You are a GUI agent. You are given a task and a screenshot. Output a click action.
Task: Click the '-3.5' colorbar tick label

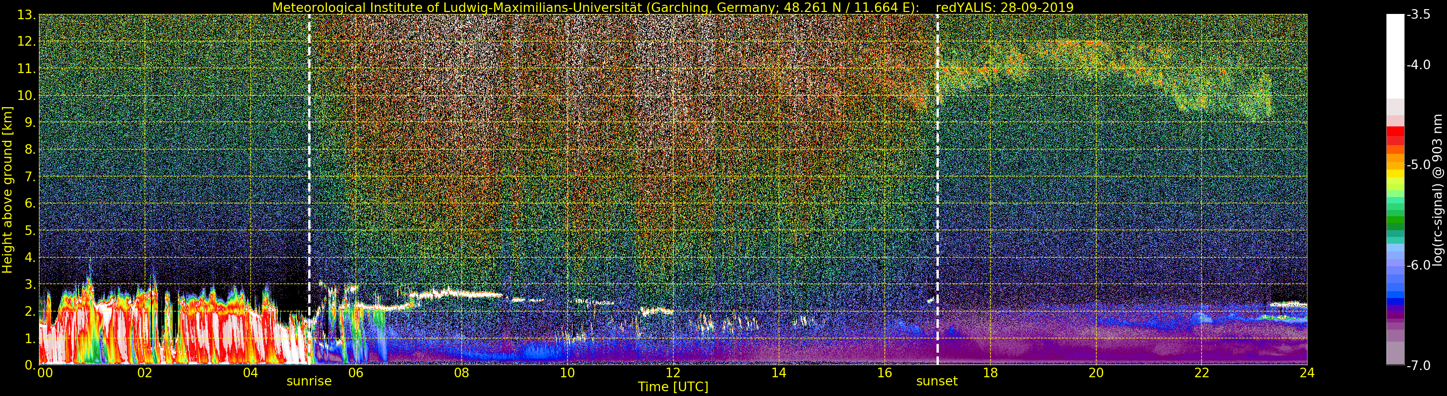pyautogui.click(x=1418, y=14)
